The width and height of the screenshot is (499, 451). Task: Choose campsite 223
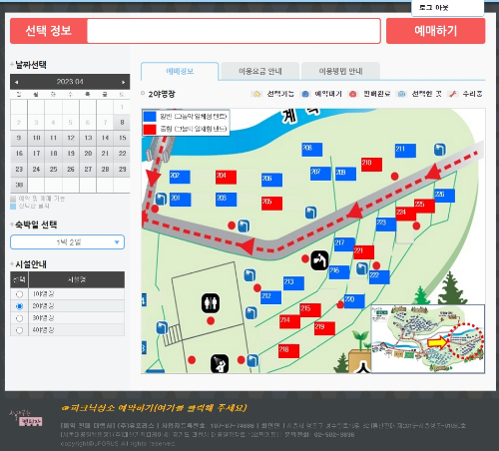pyautogui.click(x=386, y=225)
